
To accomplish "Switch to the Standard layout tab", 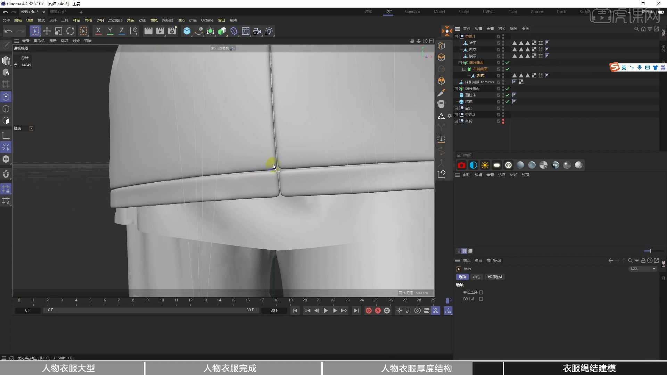I will coord(412,12).
